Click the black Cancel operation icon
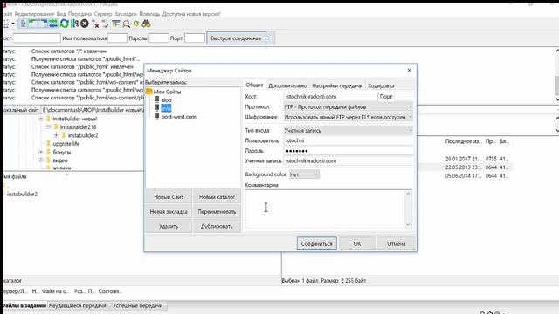Image resolution: width=559 pixels, height=314 pixels. tap(85, 24)
